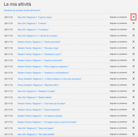
Task: Click "Segnala un problema" for "Equivoci pericolosi"
Action: click(118, 60)
